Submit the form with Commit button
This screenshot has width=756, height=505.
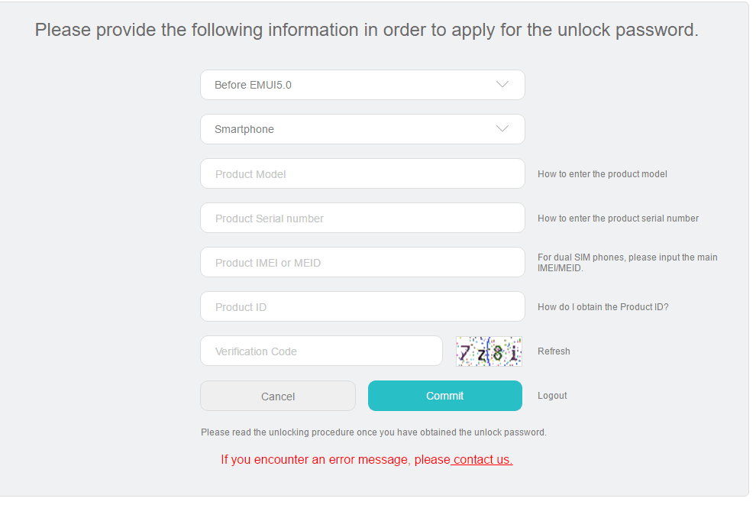[x=445, y=396]
